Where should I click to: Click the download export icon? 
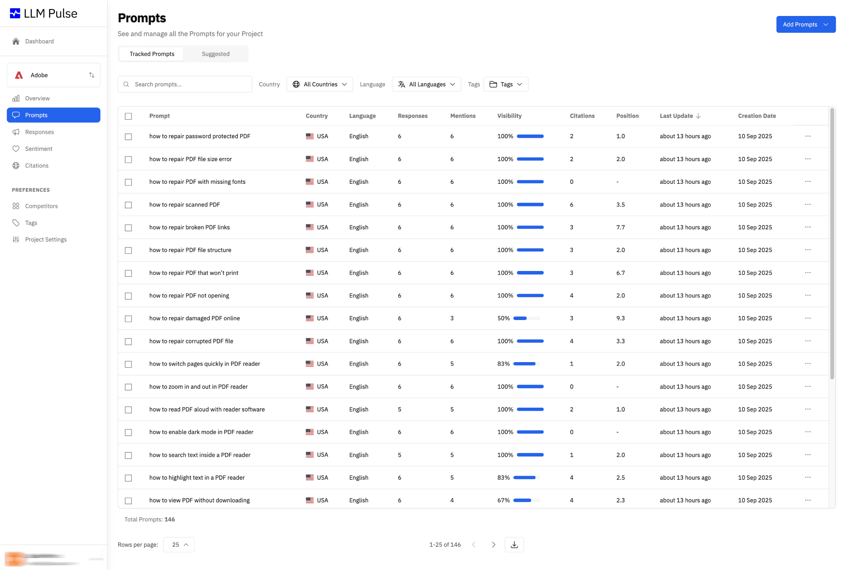514,545
